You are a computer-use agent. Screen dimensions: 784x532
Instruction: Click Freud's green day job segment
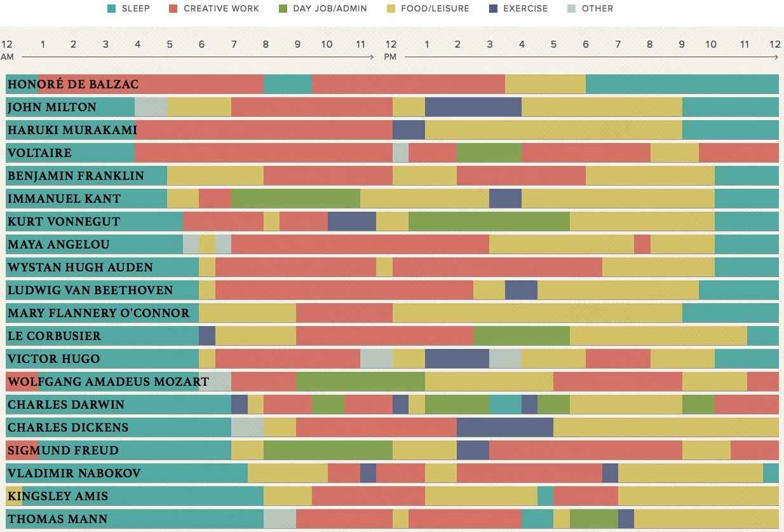pyautogui.click(x=328, y=450)
